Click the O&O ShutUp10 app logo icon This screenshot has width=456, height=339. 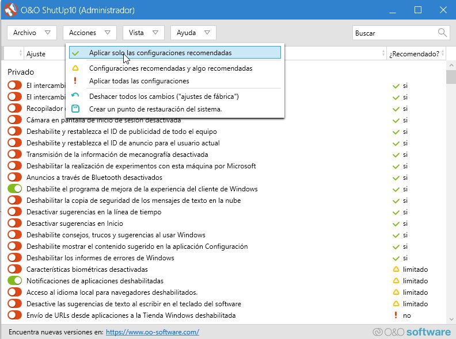(10, 10)
